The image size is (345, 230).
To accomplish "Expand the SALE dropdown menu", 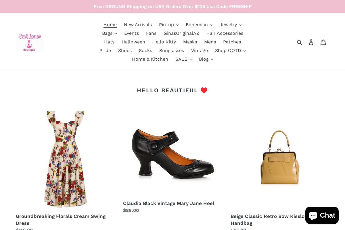I will [183, 59].
